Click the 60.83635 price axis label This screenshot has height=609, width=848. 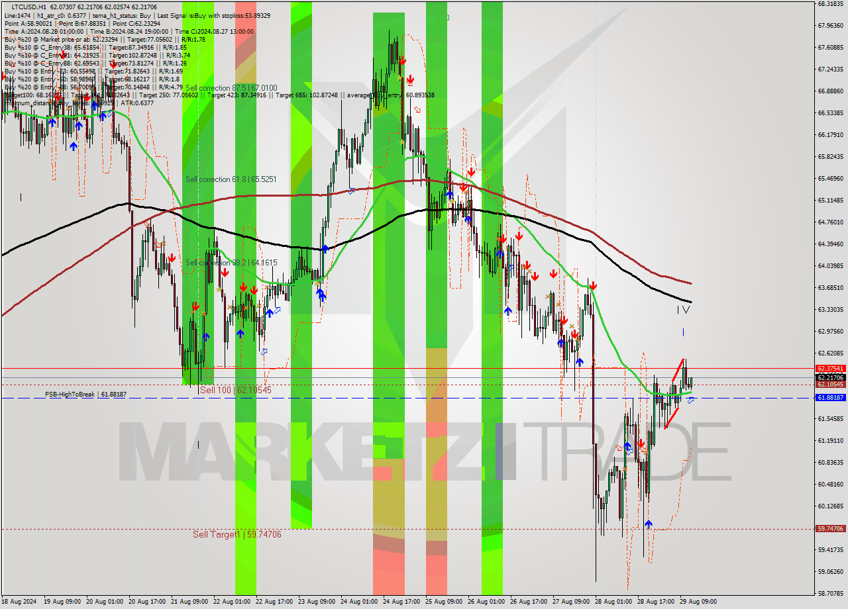[x=830, y=463]
